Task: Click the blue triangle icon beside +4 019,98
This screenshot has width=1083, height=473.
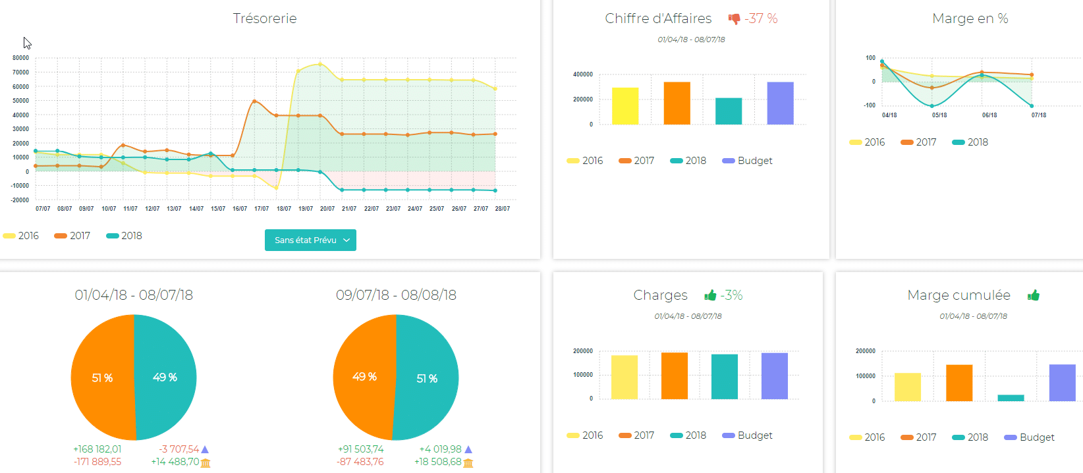Action: [x=468, y=449]
